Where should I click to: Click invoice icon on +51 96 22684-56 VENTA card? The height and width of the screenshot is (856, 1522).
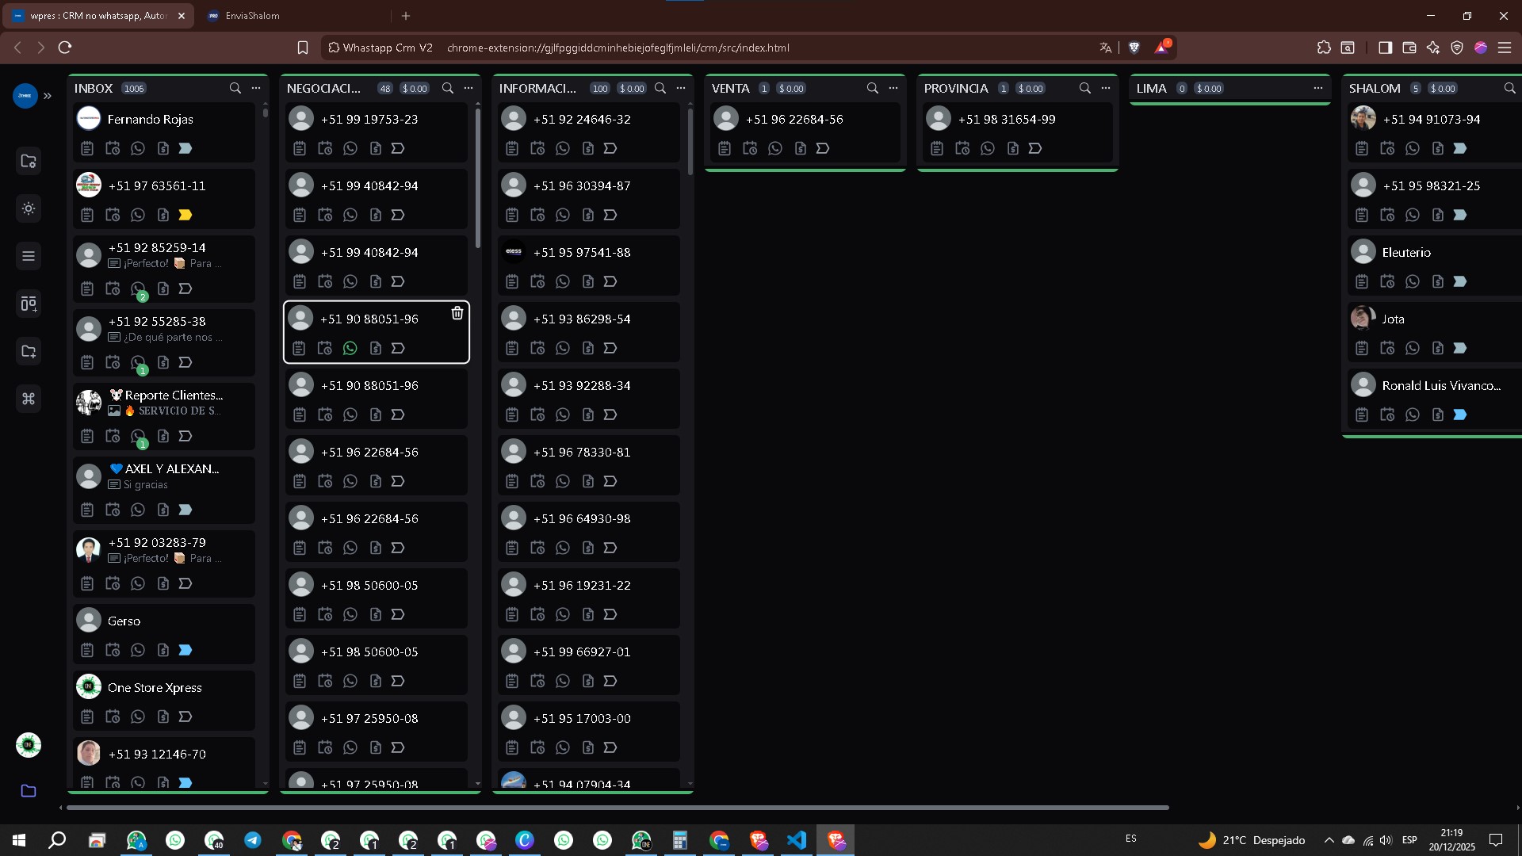[801, 148]
